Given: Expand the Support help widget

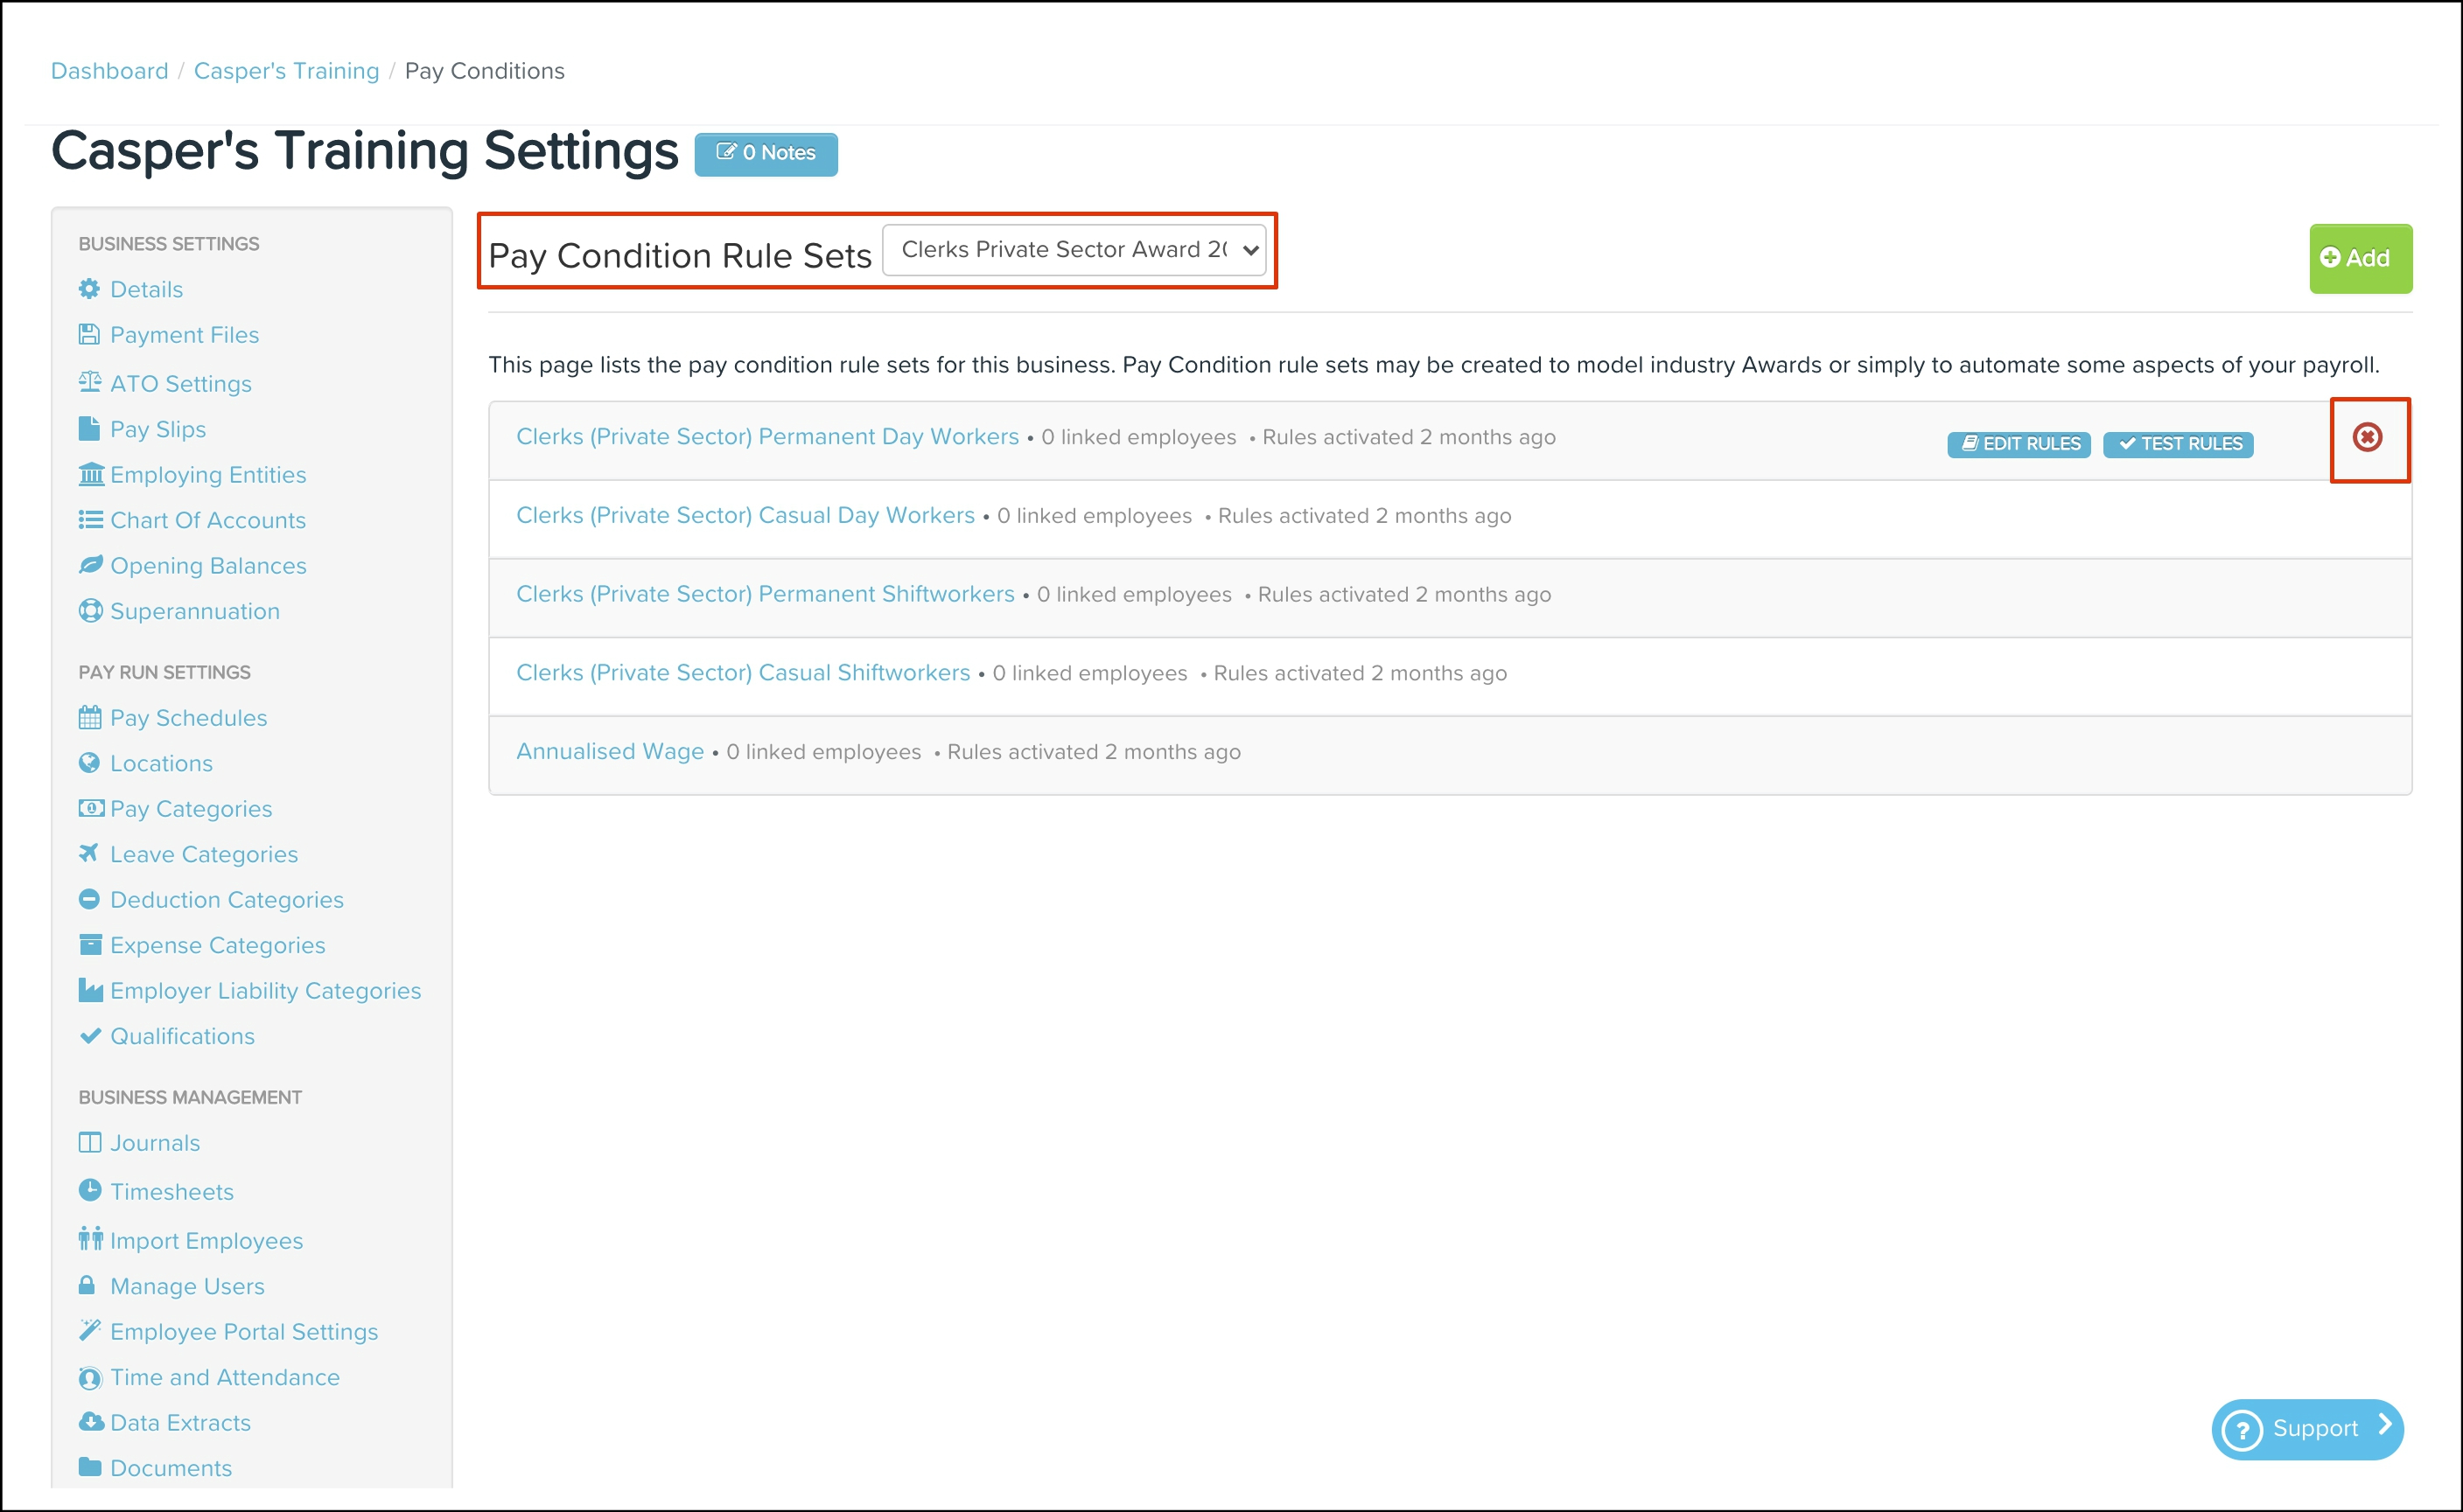Looking at the screenshot, I should 2307,1428.
